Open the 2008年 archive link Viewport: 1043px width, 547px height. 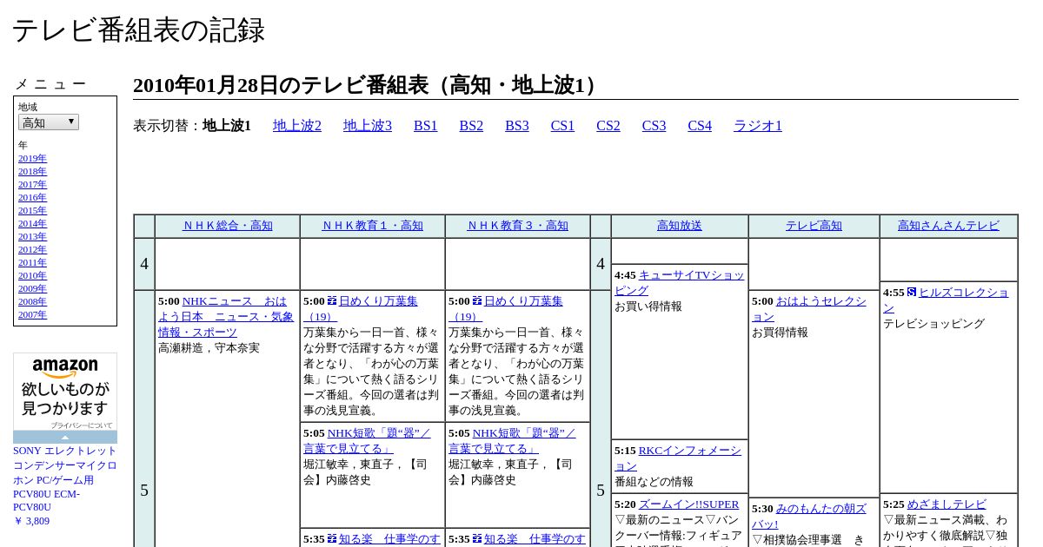(x=32, y=301)
